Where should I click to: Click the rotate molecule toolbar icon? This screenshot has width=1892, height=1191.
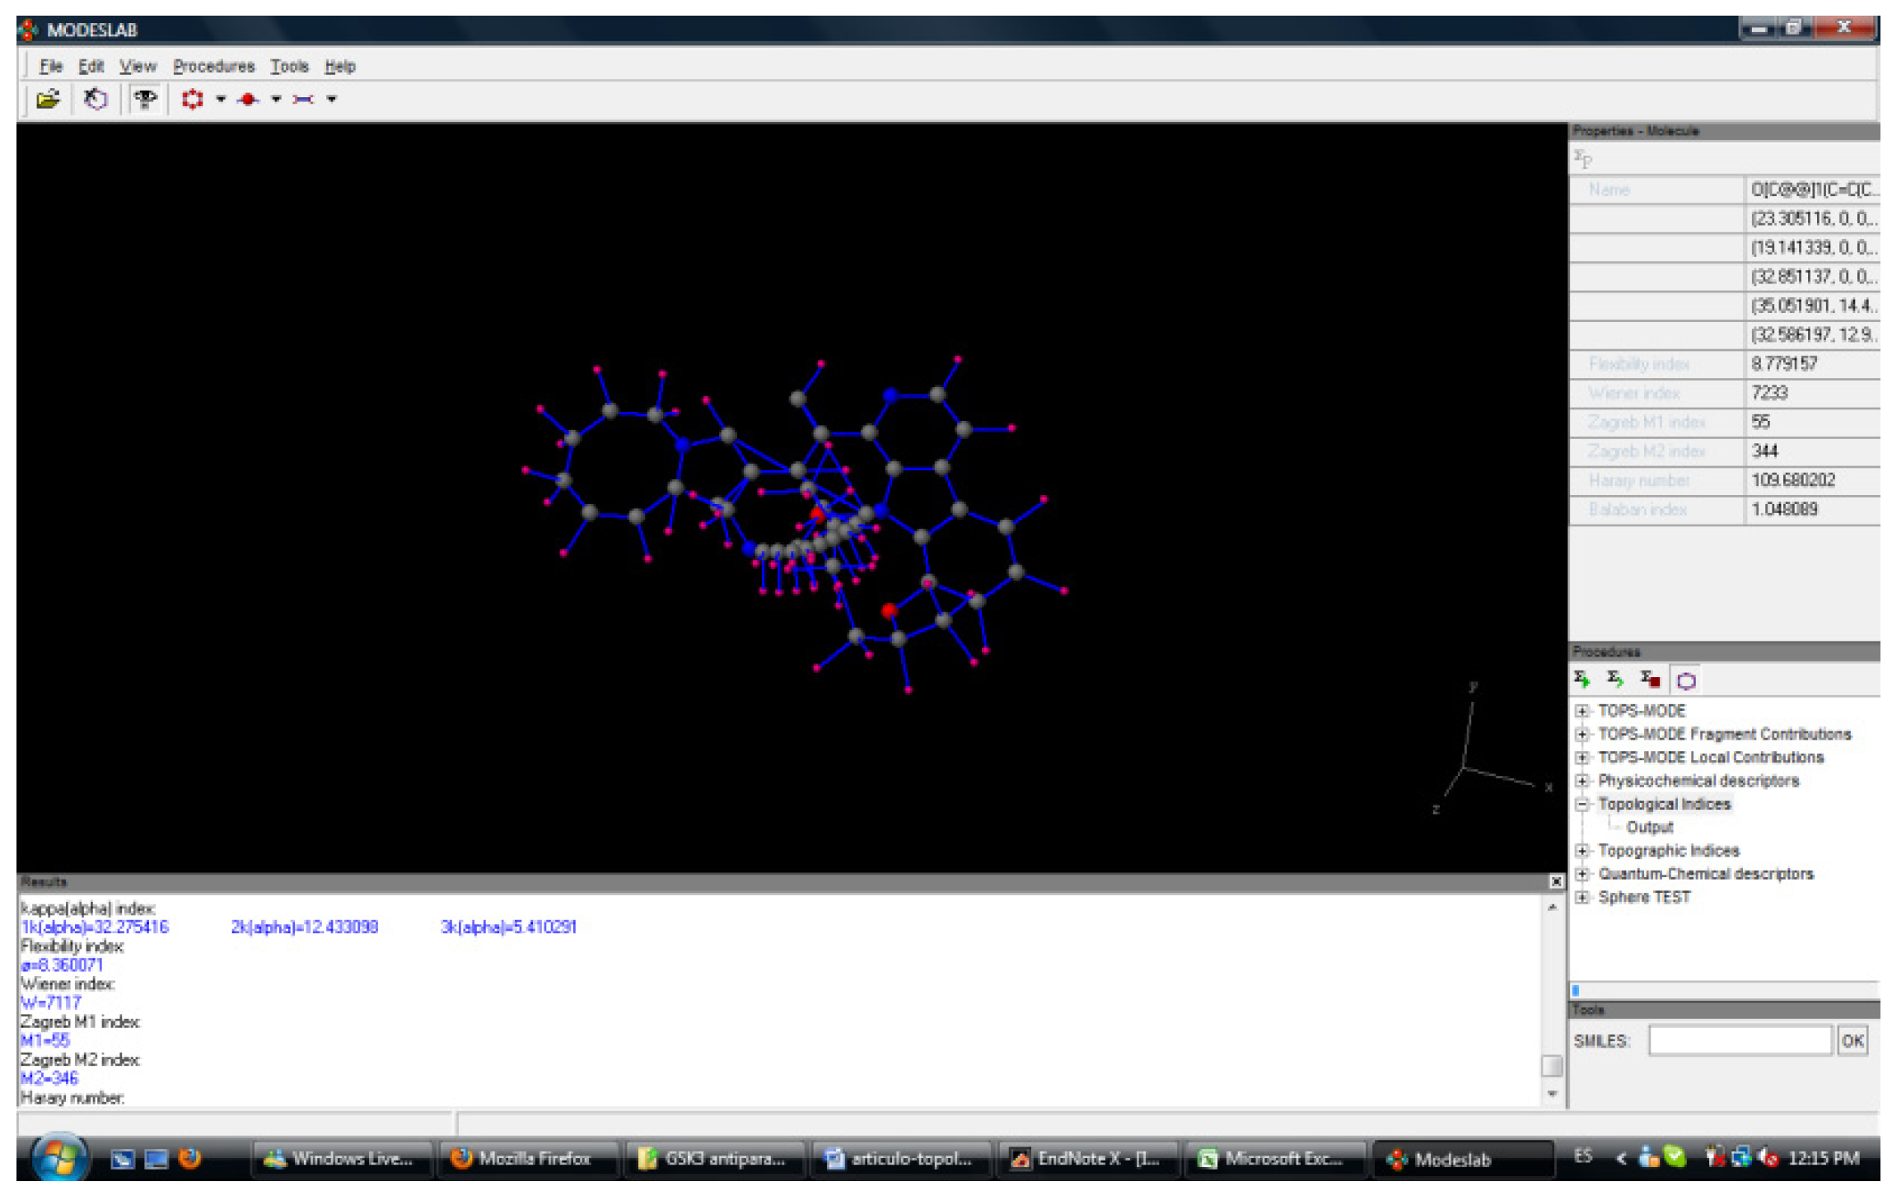[x=96, y=99]
